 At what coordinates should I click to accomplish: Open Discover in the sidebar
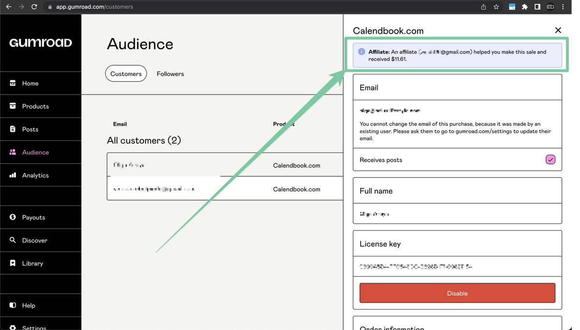(x=41, y=240)
